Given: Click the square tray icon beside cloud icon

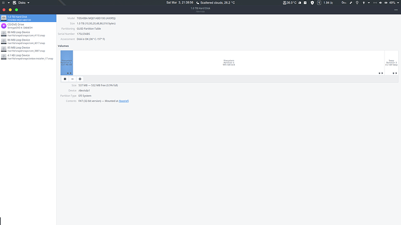Looking at the screenshot, I should point(305,3).
